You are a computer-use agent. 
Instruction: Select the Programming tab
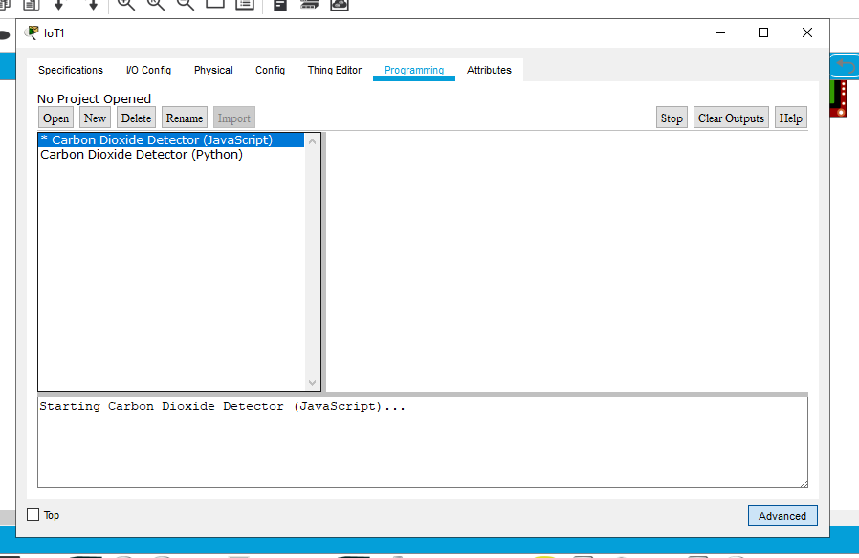pyautogui.click(x=414, y=70)
